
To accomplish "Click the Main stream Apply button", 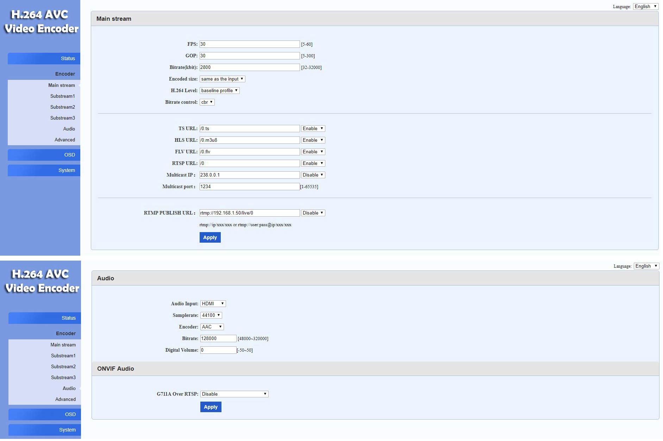I will click(x=210, y=237).
